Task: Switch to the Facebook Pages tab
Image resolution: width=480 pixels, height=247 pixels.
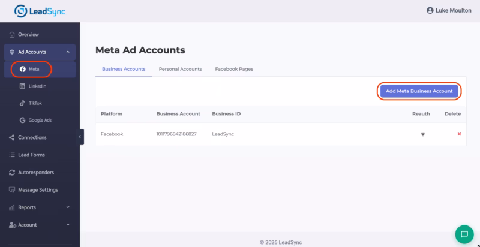Action: pyautogui.click(x=234, y=69)
